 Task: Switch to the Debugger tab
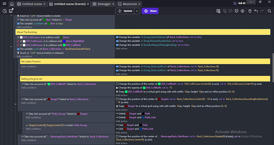104,4
